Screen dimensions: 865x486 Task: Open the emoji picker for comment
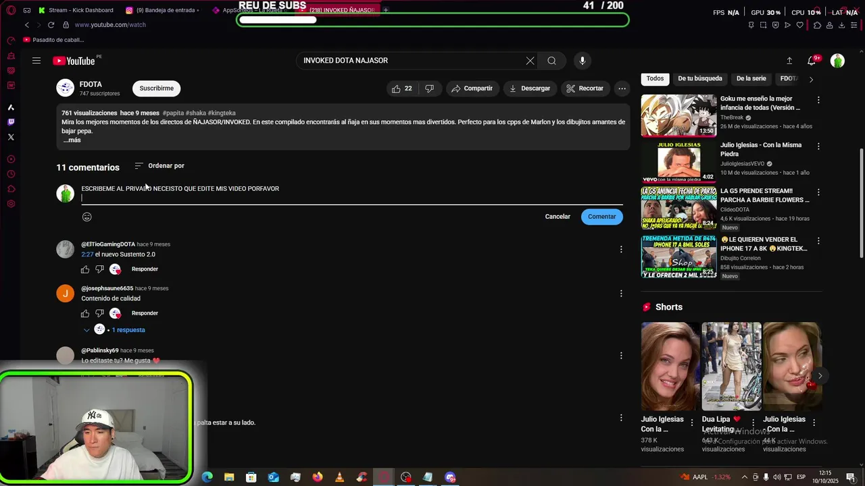pos(86,217)
